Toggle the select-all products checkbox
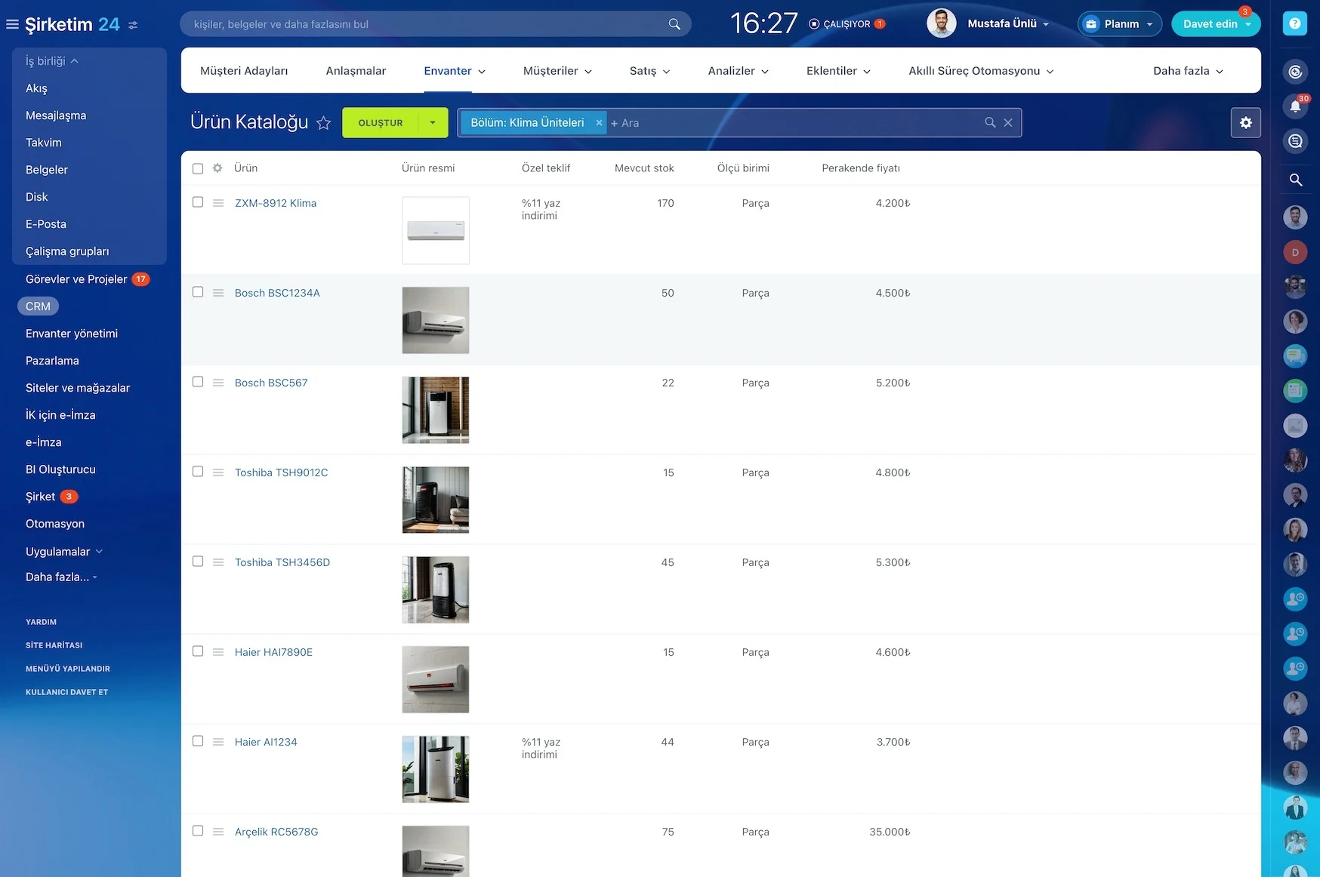This screenshot has height=877, width=1320. click(x=198, y=168)
